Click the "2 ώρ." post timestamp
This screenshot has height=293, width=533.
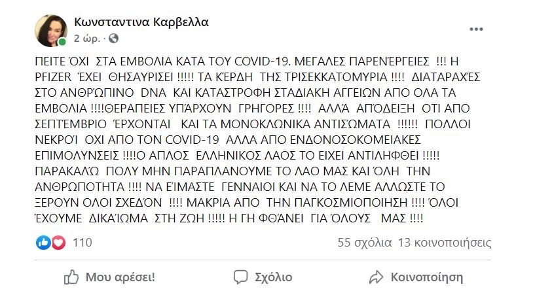pyautogui.click(x=87, y=37)
